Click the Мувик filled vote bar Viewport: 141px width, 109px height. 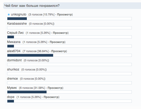coord(27,92)
